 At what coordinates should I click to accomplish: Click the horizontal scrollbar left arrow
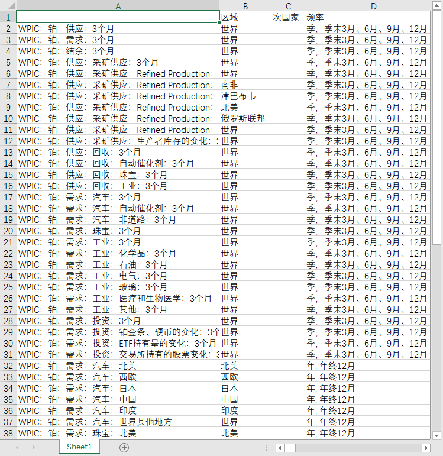280,448
